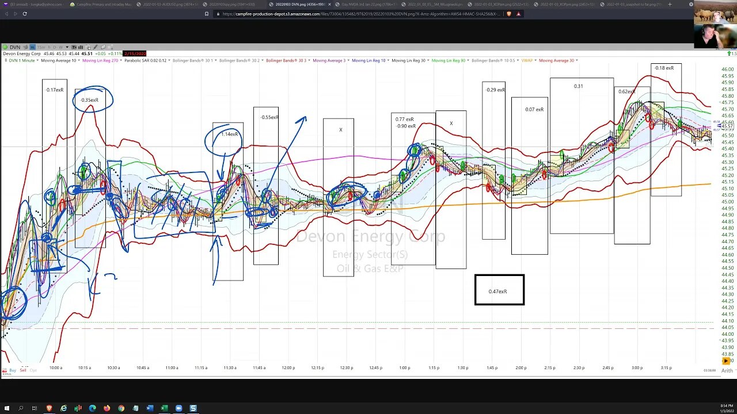Open the green candlestick chart app on taskbar
Screen dimensions: 737x414
(78, 408)
